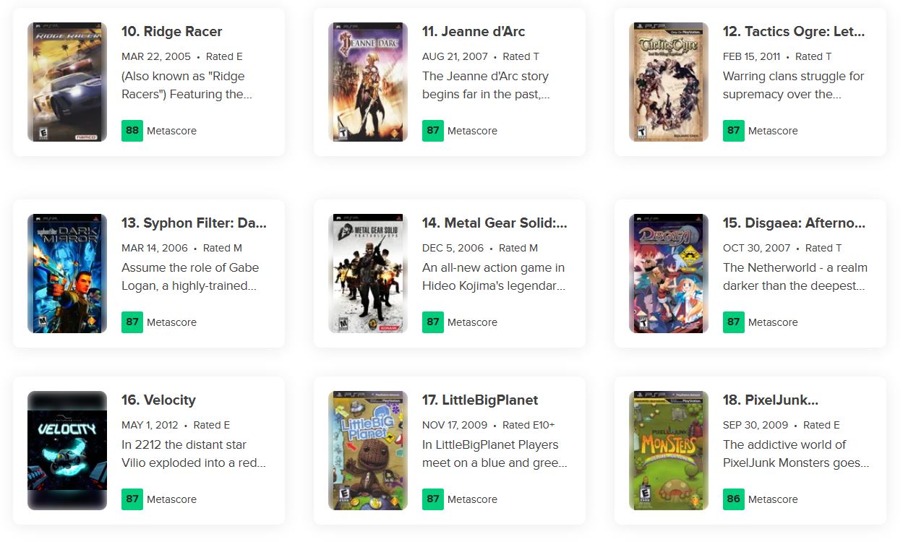Click the 88 Metascore badge for Ridge Racer

click(x=132, y=131)
